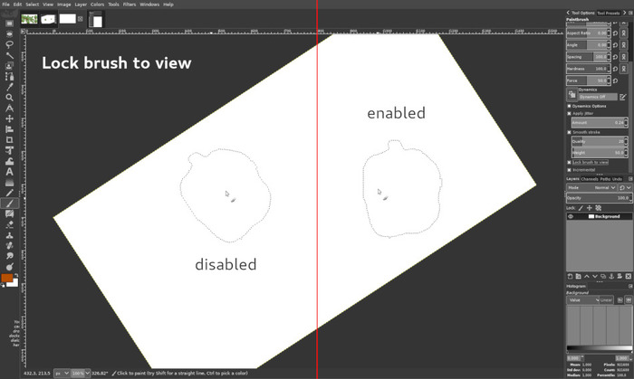
Task: Toggle Lock brush to view checkbox
Action: click(x=570, y=162)
